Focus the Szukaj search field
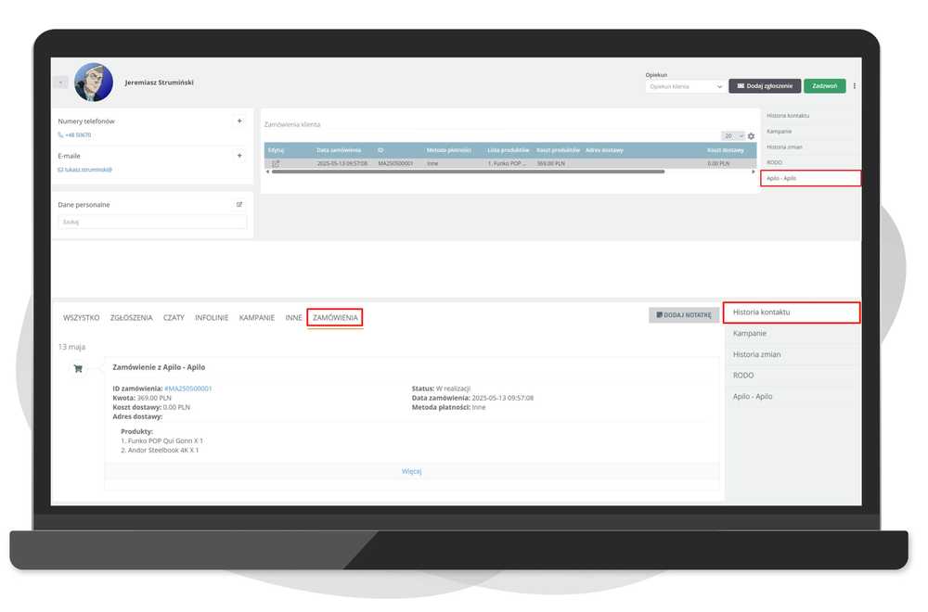 pyautogui.click(x=153, y=223)
